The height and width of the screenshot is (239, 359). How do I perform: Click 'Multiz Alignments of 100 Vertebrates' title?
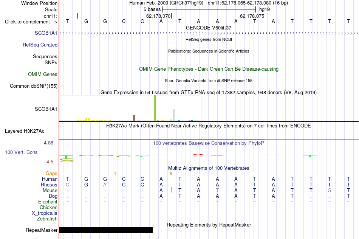[x=209, y=168]
